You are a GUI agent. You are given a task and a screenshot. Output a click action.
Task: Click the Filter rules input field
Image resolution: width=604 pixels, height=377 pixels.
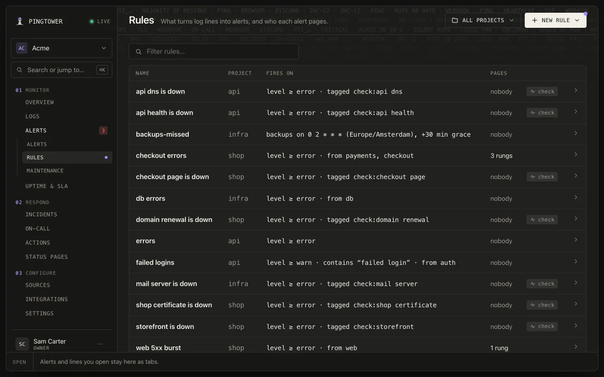pyautogui.click(x=214, y=51)
